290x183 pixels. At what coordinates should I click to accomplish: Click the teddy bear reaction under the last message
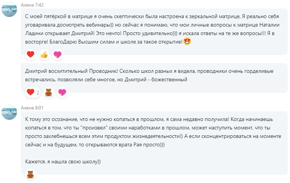(x=30, y=175)
